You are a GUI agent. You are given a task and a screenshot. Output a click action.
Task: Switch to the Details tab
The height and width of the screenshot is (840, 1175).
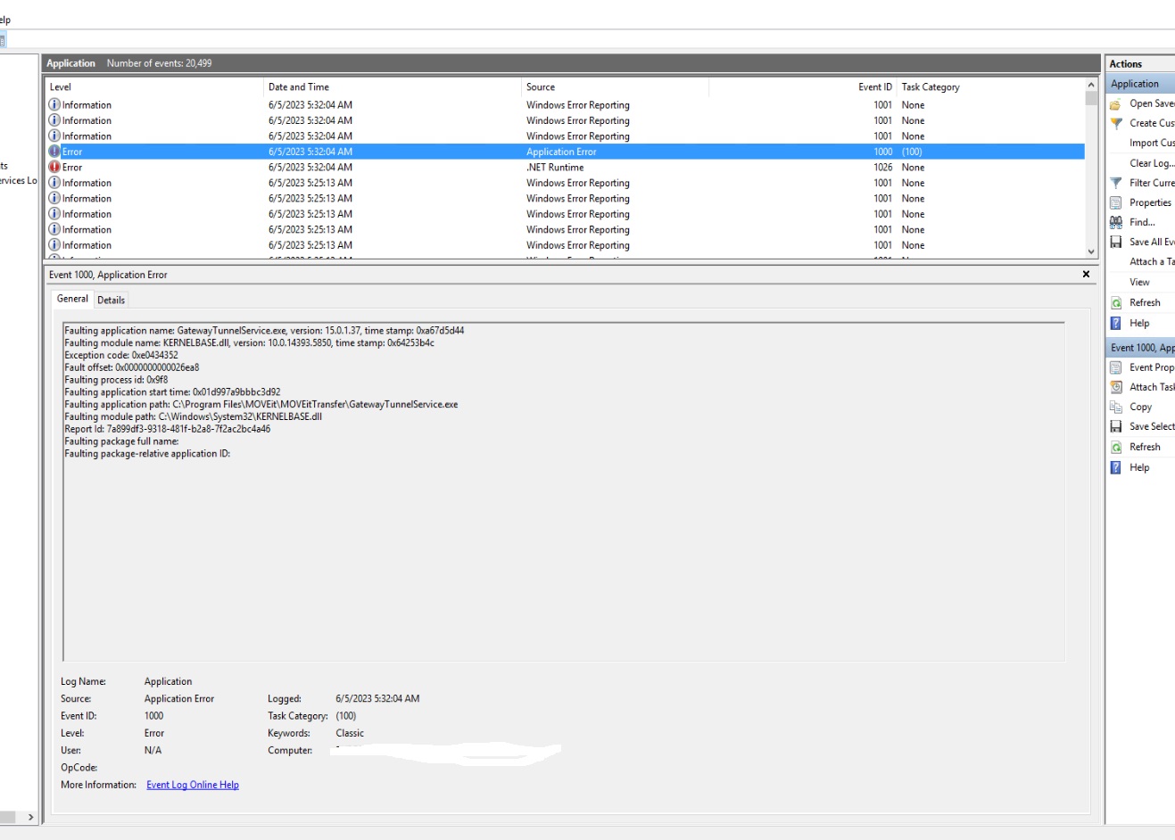tap(111, 300)
